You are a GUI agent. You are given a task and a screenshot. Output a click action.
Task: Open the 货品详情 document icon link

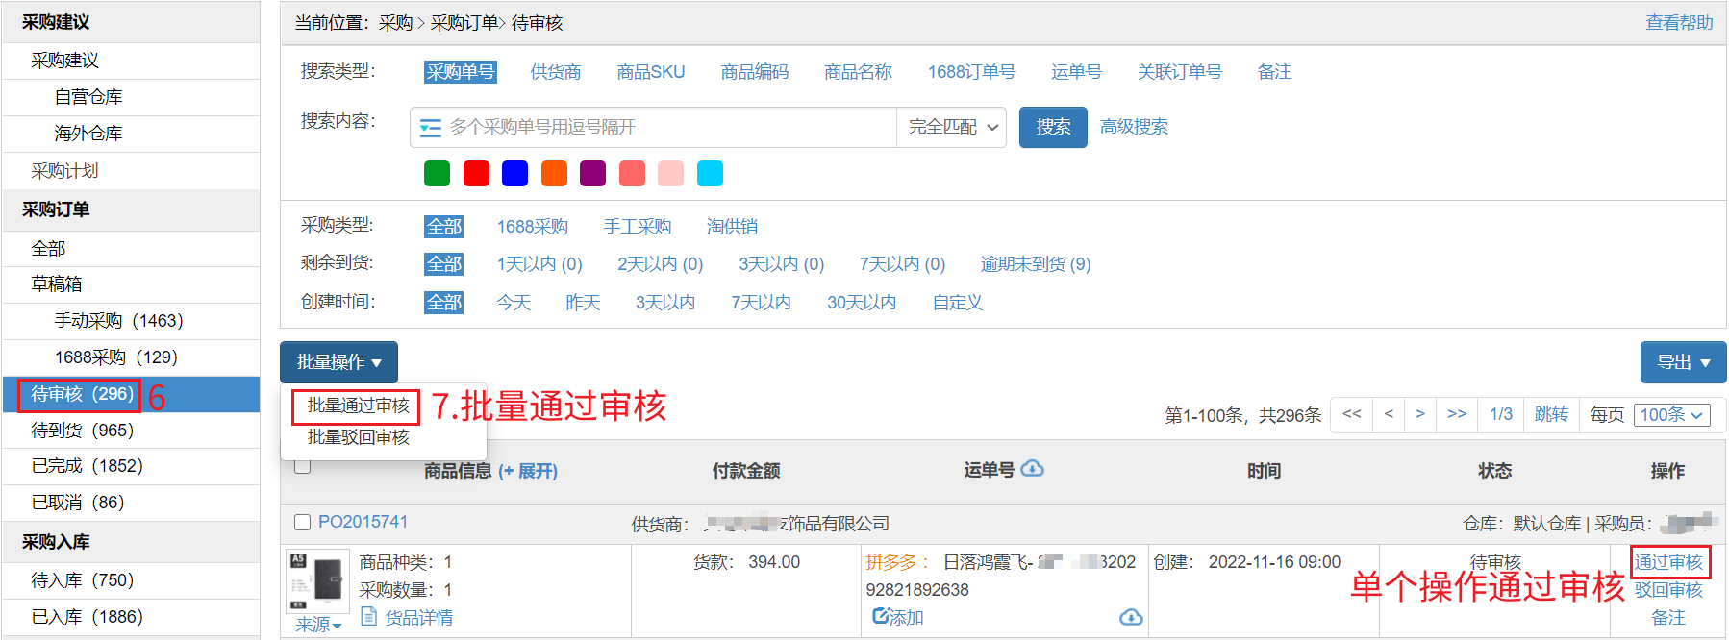368,617
